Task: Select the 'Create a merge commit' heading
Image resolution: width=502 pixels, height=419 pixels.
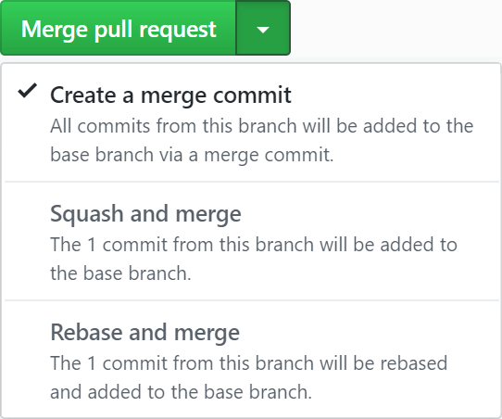Action: pyautogui.click(x=170, y=95)
